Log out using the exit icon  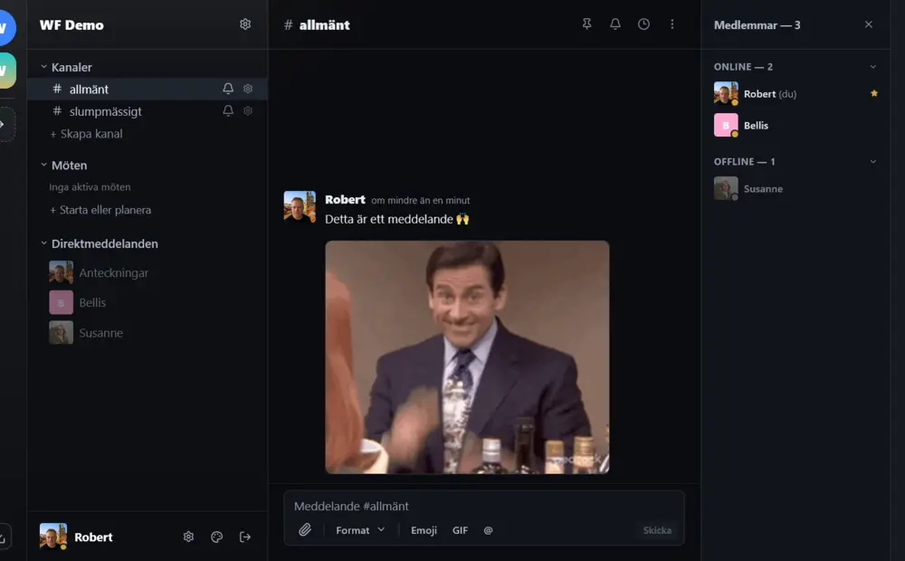[244, 537]
